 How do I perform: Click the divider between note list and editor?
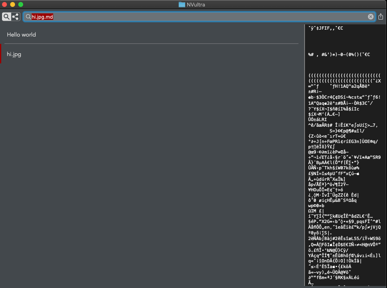(304, 154)
